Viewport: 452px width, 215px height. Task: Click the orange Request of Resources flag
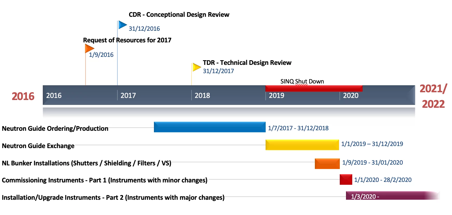click(x=89, y=48)
